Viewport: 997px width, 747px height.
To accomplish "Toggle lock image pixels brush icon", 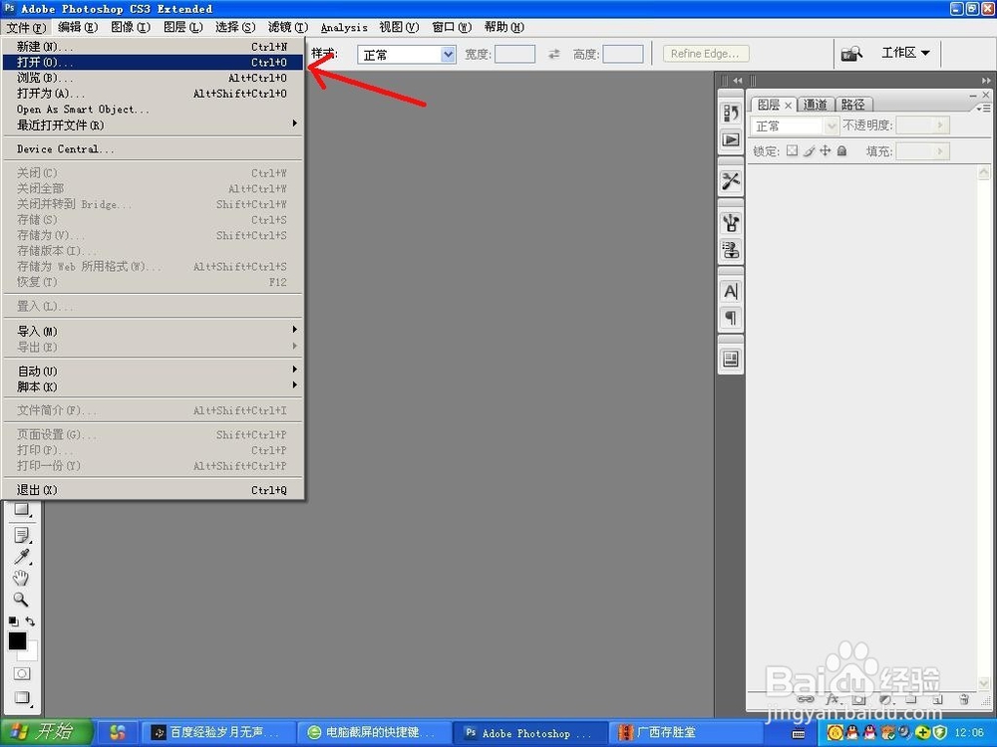I will coord(809,150).
